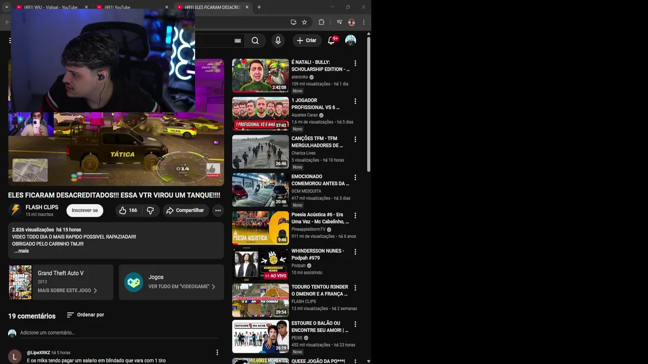Image resolution: width=648 pixels, height=364 pixels.
Task: Click the Inscrever-se subscribe button
Action: (85, 210)
